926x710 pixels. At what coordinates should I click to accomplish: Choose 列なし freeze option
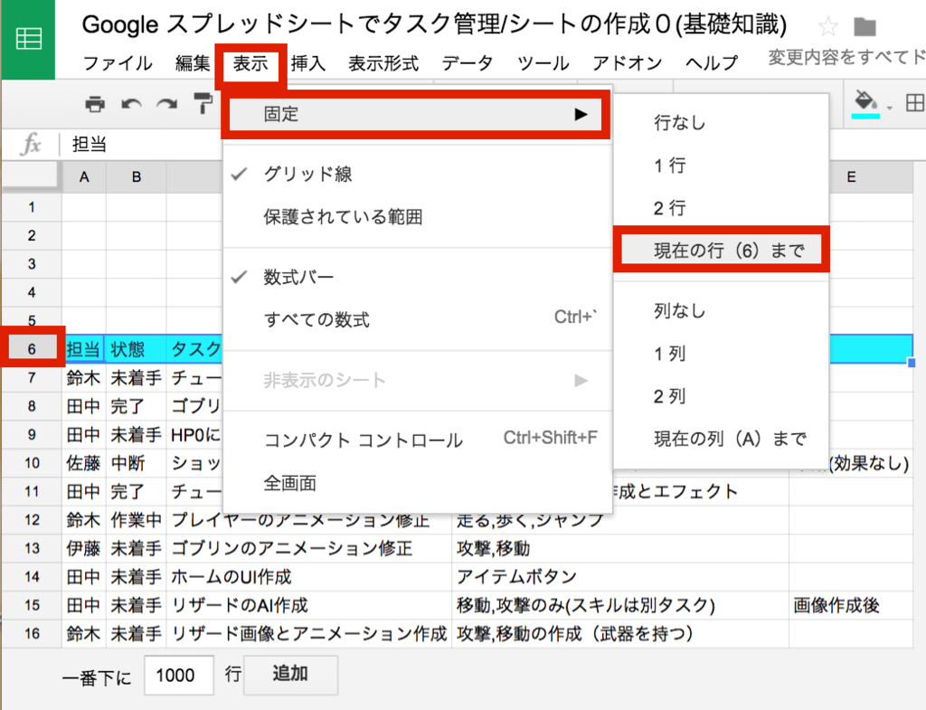tap(721, 311)
